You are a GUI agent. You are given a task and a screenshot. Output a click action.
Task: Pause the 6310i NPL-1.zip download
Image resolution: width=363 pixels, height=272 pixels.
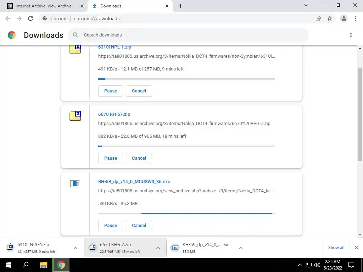point(111,91)
